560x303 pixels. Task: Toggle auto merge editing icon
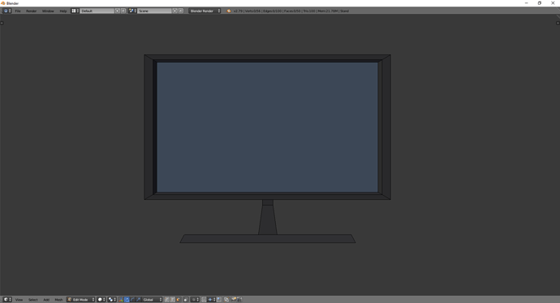226,300
